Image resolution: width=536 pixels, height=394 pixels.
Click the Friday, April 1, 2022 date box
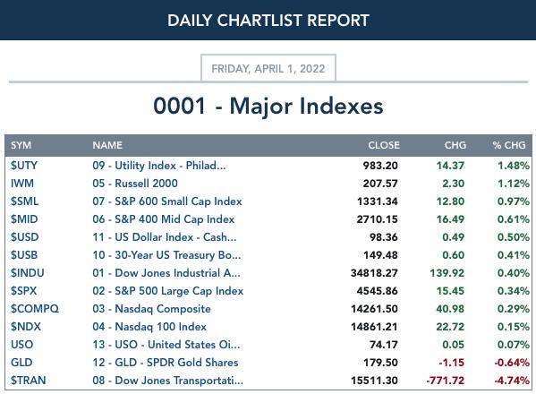pyautogui.click(x=268, y=68)
